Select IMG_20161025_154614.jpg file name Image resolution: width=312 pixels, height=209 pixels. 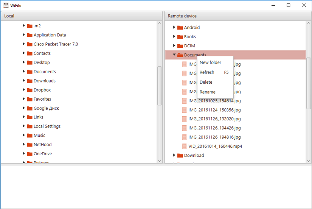(x=214, y=101)
